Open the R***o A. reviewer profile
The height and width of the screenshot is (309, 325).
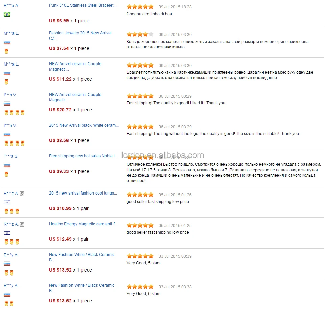[x=11, y=5]
